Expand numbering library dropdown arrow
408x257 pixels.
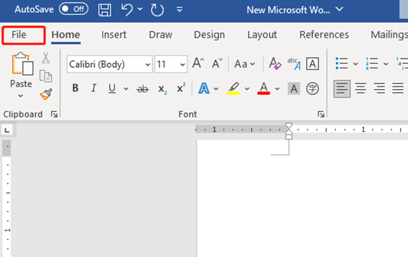click(x=386, y=64)
